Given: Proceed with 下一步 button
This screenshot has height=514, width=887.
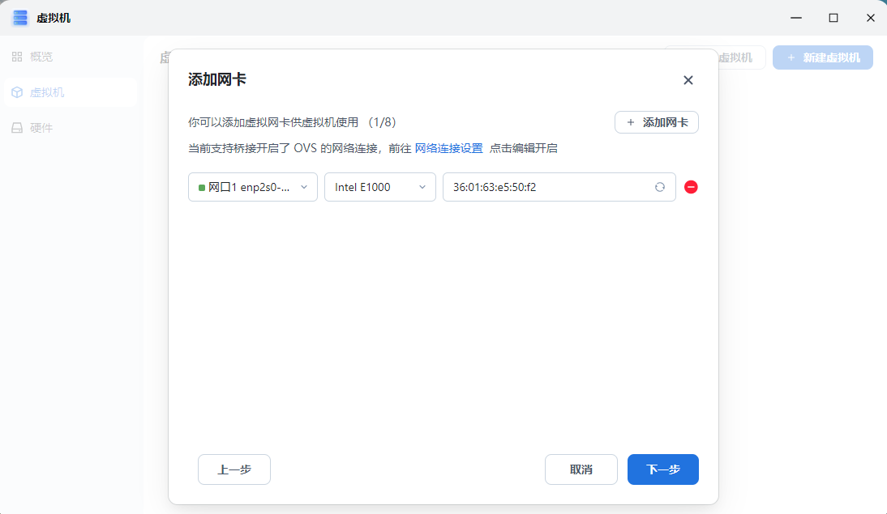Looking at the screenshot, I should pyautogui.click(x=663, y=469).
